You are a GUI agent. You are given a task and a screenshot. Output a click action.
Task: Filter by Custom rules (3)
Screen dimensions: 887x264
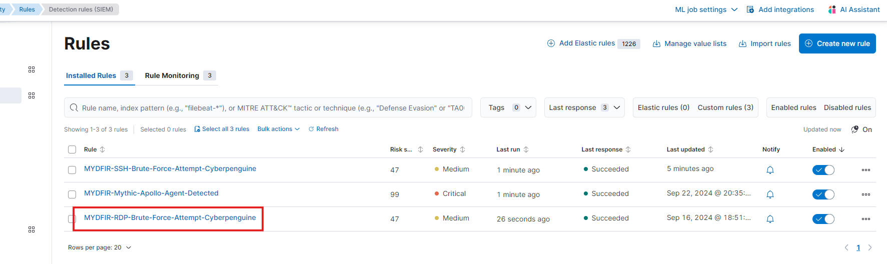(725, 107)
